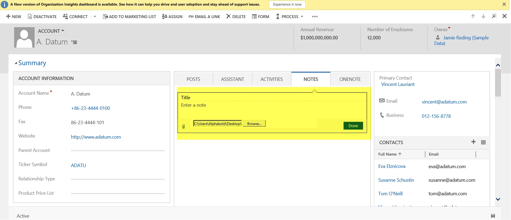Click the DELETE command
The height and width of the screenshot is (220, 511).
236,16
